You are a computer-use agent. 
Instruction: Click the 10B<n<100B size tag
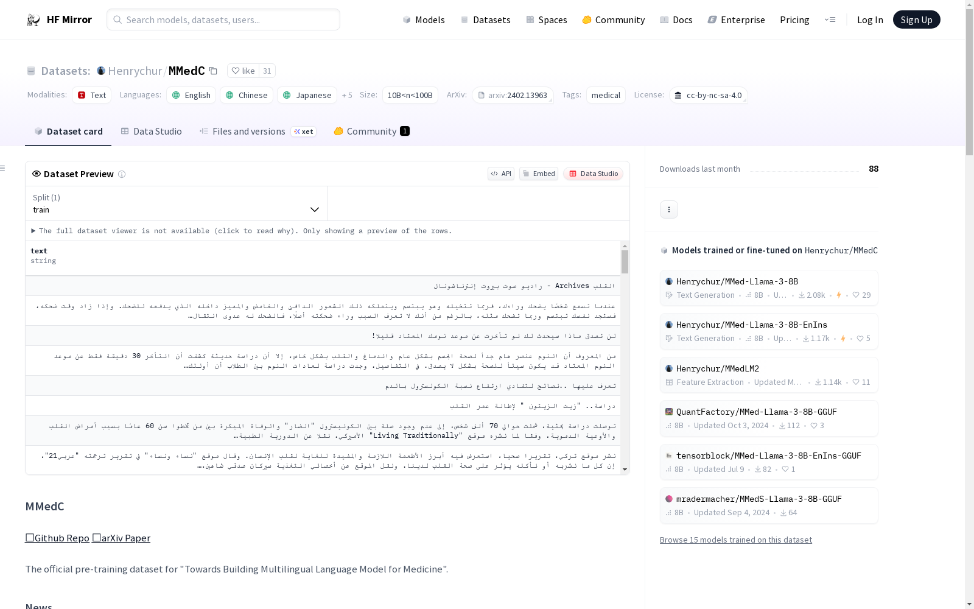coord(410,95)
